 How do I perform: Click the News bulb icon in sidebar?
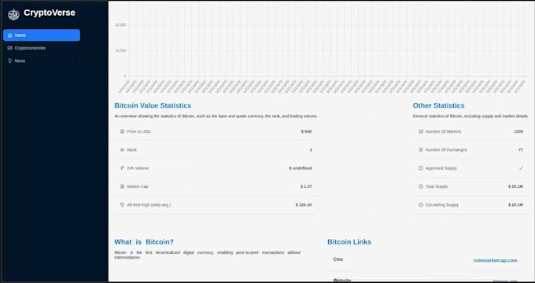(x=10, y=61)
